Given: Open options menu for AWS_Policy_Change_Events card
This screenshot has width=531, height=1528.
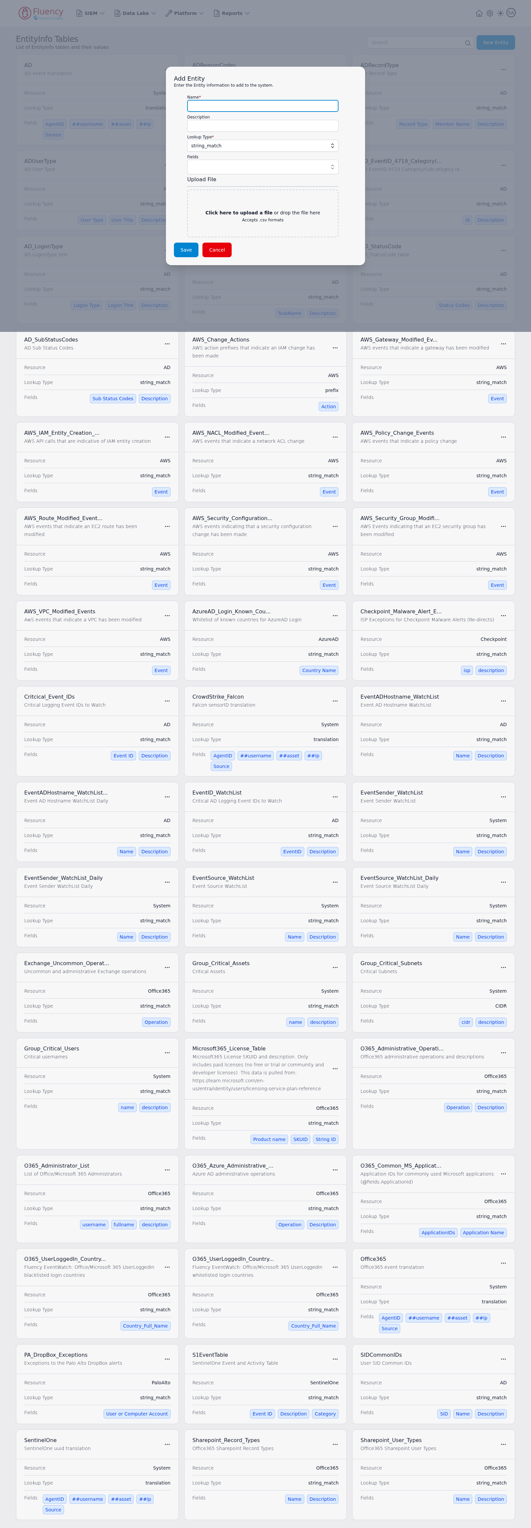Looking at the screenshot, I should coord(503,437).
